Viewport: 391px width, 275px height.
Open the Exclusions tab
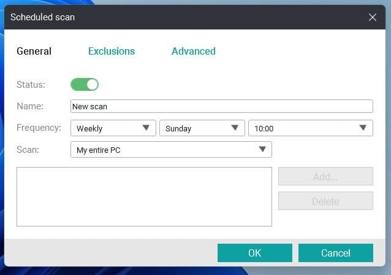click(x=112, y=51)
